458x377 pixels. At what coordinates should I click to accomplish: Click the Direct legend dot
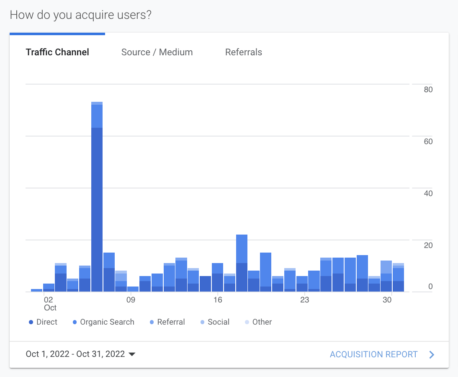click(x=31, y=322)
